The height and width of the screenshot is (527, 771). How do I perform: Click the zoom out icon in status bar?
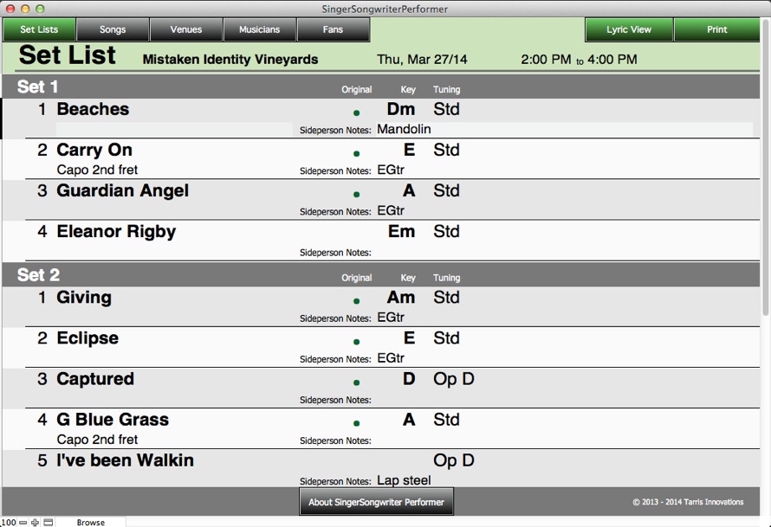[23, 523]
